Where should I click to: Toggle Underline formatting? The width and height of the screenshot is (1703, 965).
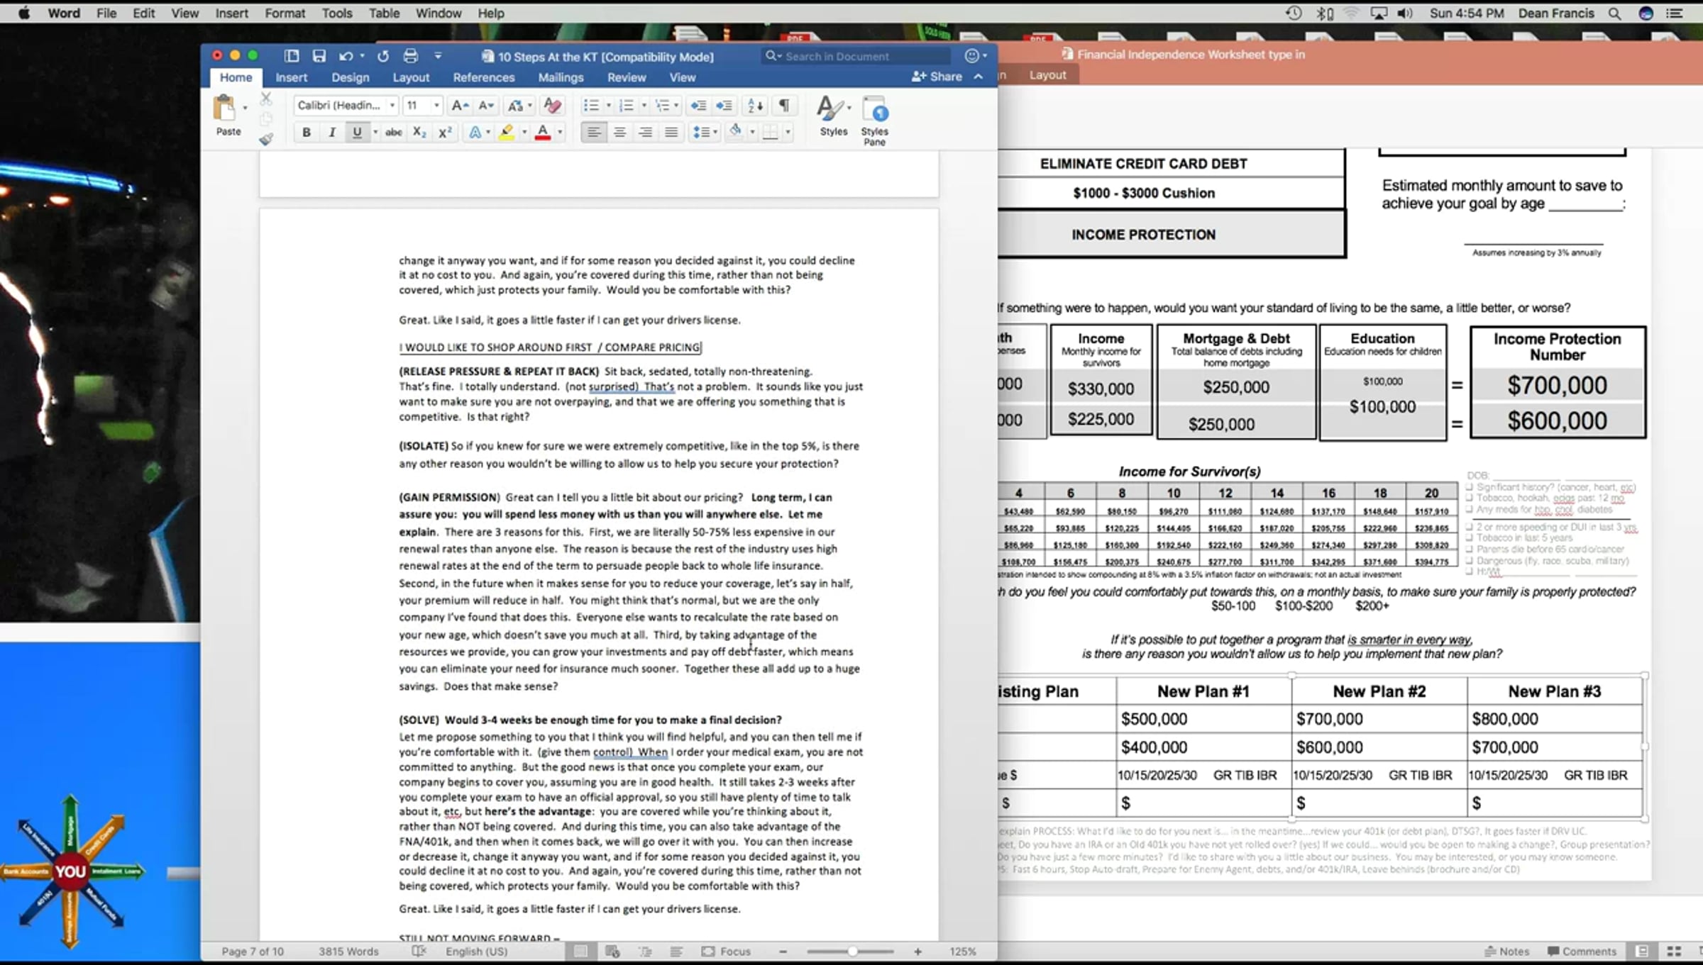[357, 132]
